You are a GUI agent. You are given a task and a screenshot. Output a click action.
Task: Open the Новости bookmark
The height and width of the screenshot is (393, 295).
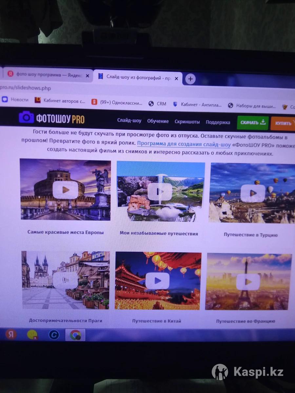[15, 100]
